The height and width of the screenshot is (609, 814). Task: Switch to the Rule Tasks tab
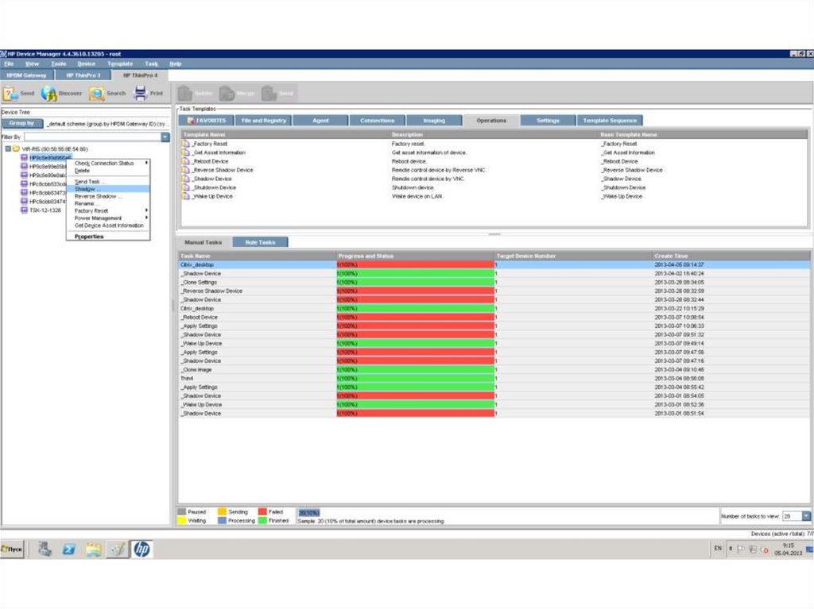(x=260, y=242)
